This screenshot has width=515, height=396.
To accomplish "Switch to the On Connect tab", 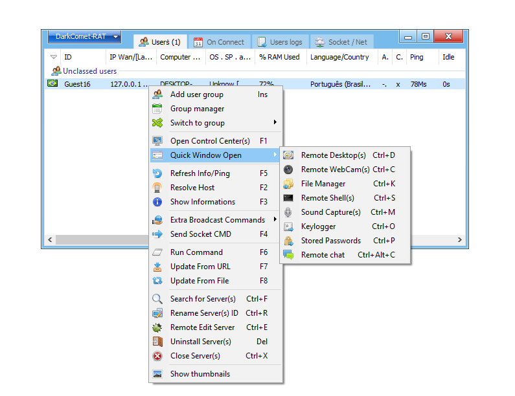I will (x=219, y=42).
